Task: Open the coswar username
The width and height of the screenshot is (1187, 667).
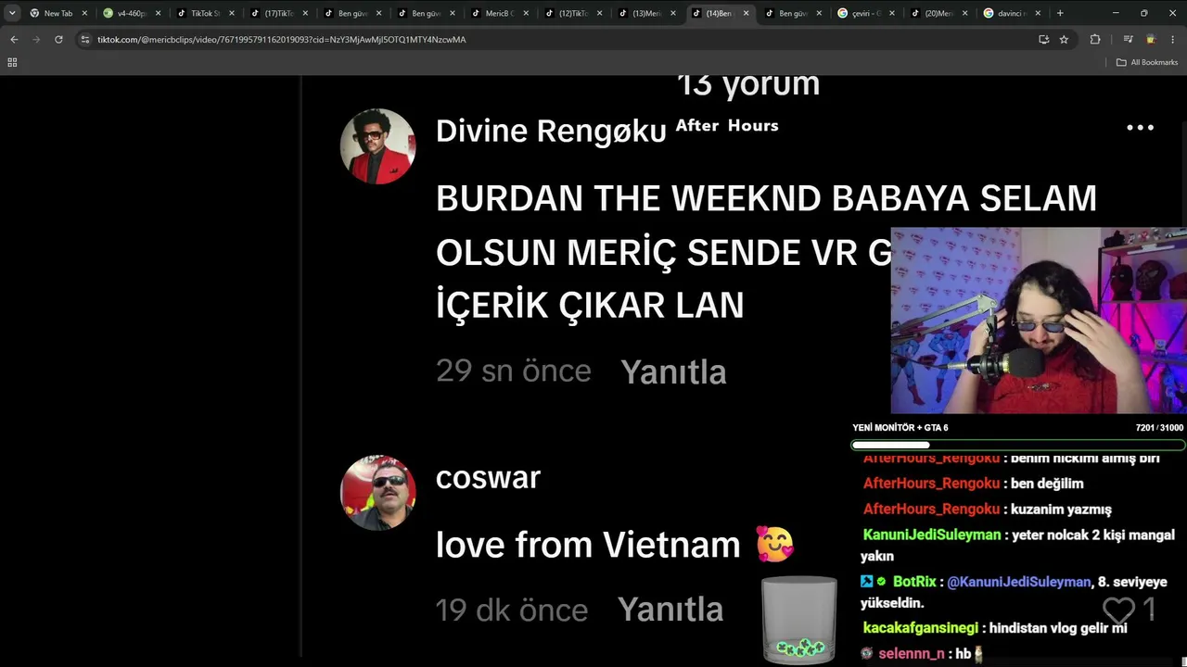Action: pos(488,478)
